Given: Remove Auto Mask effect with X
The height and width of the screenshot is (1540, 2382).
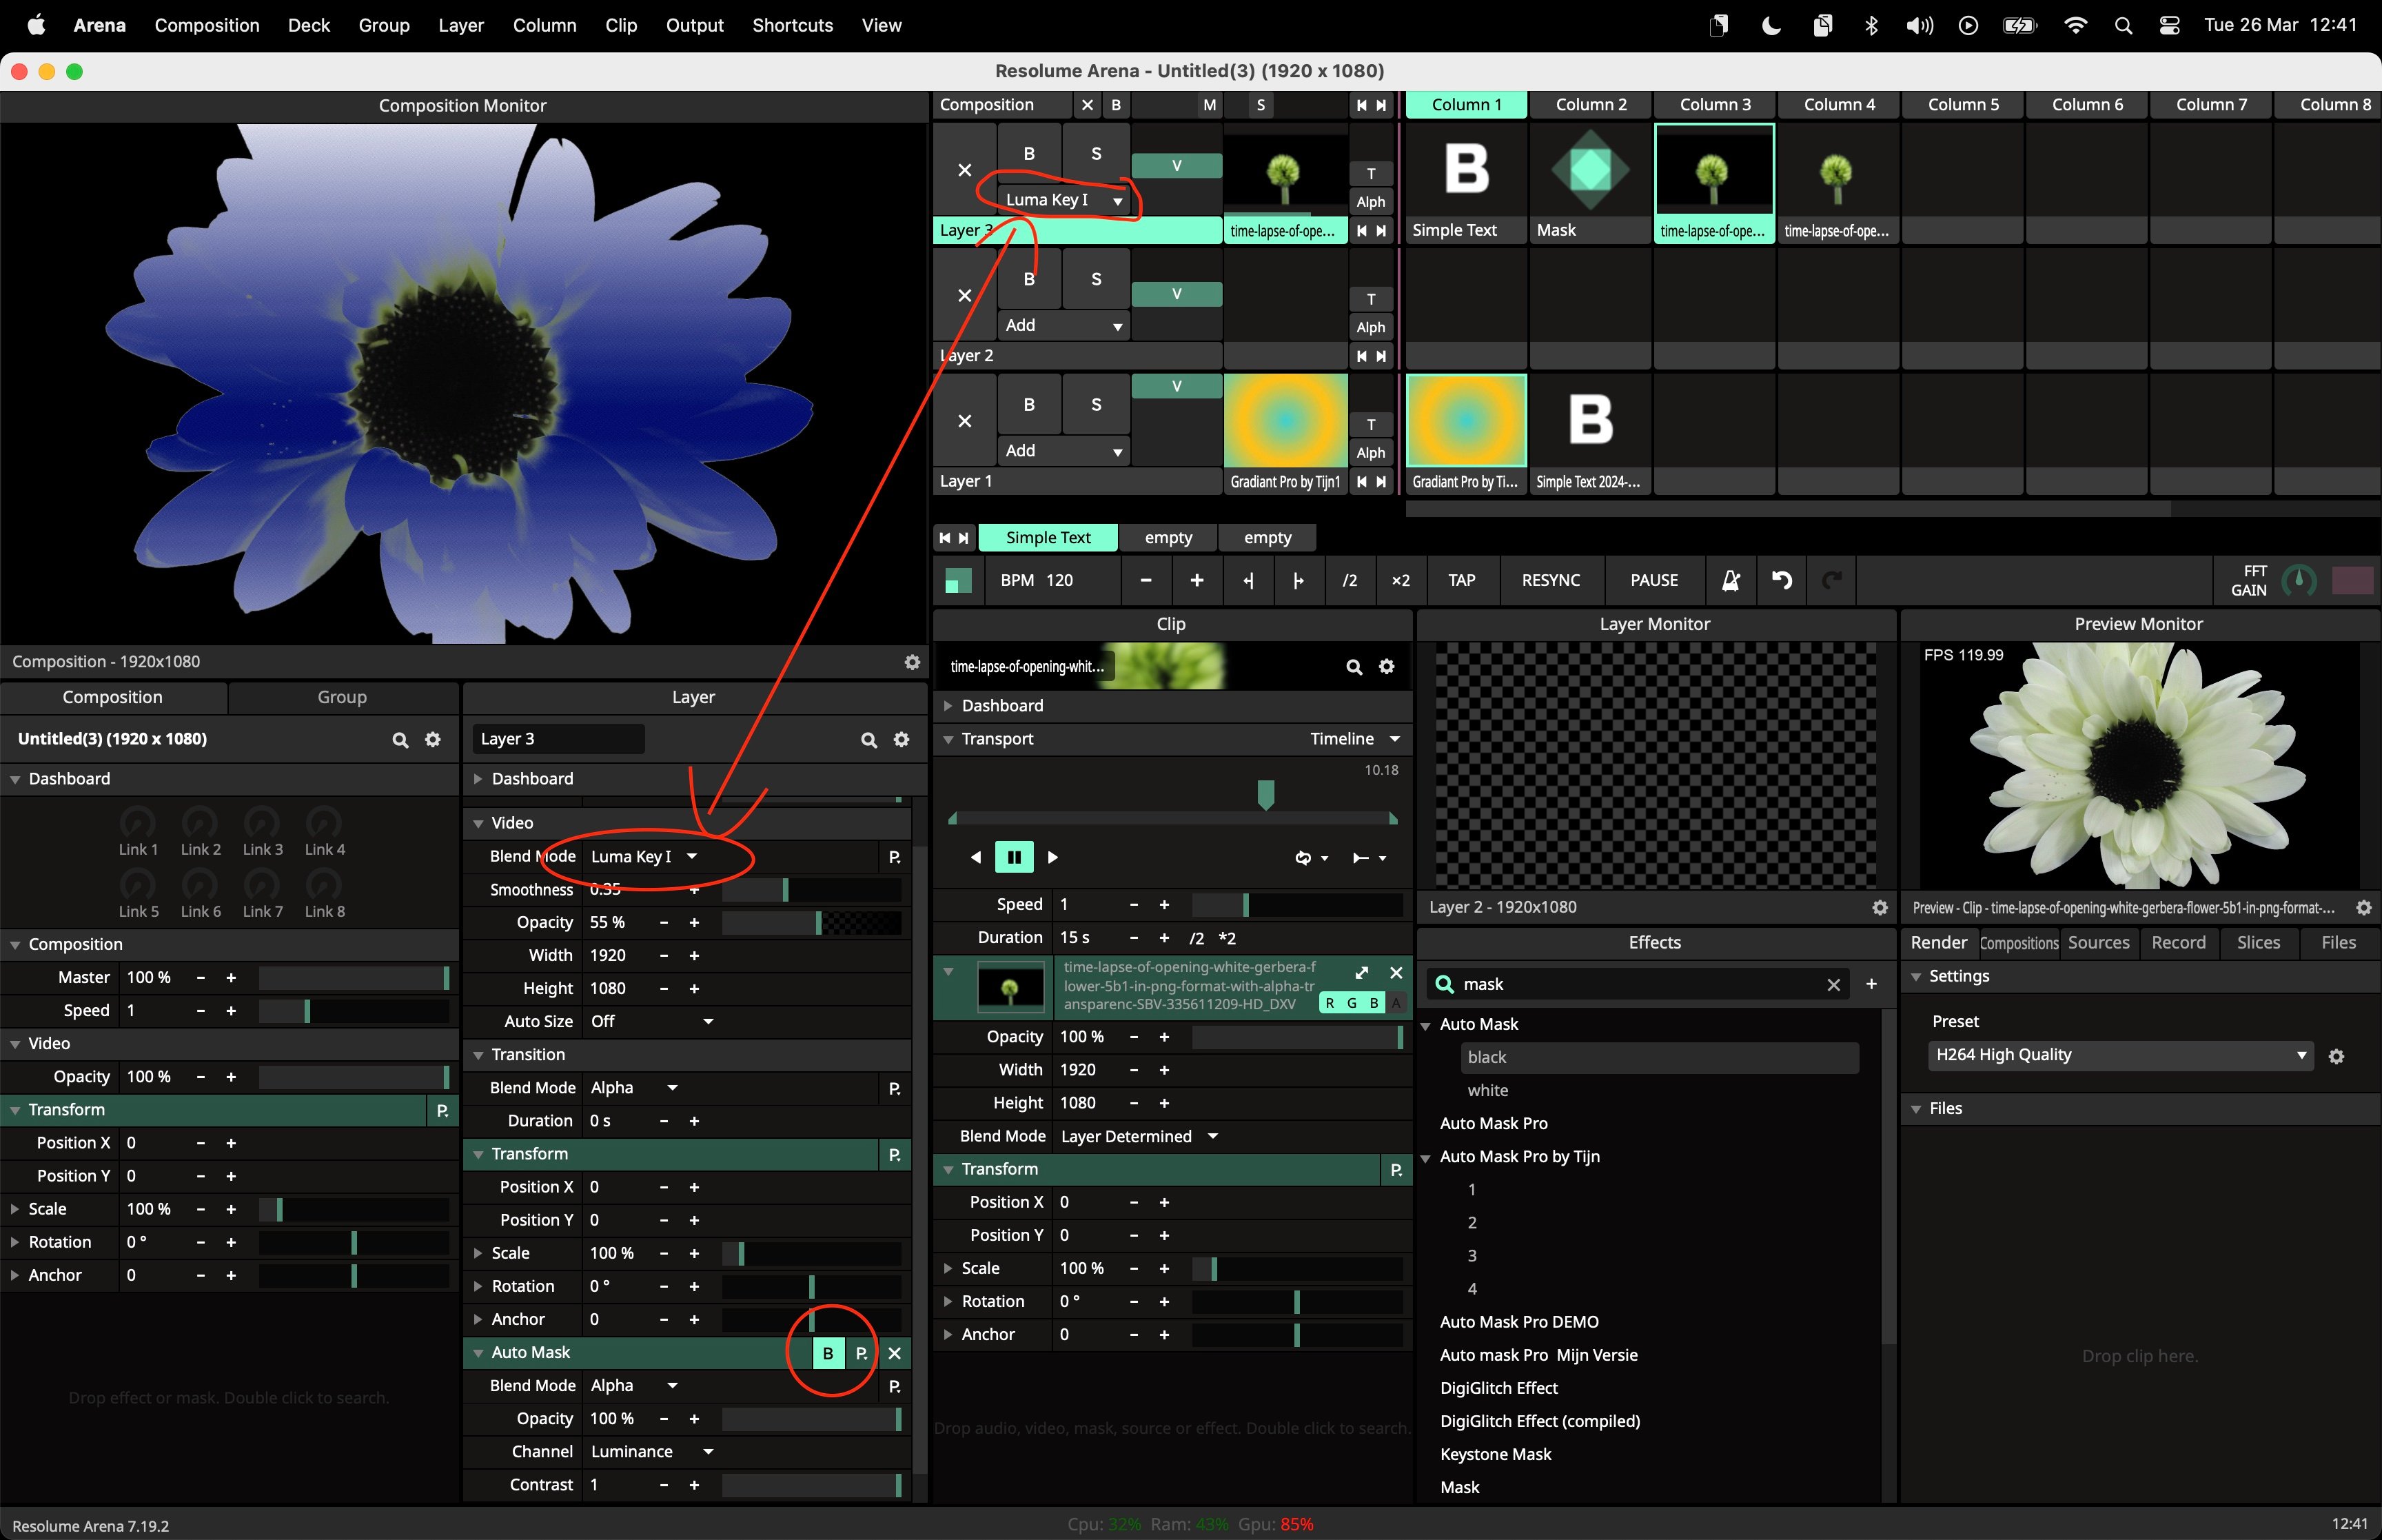Looking at the screenshot, I should coord(895,1353).
